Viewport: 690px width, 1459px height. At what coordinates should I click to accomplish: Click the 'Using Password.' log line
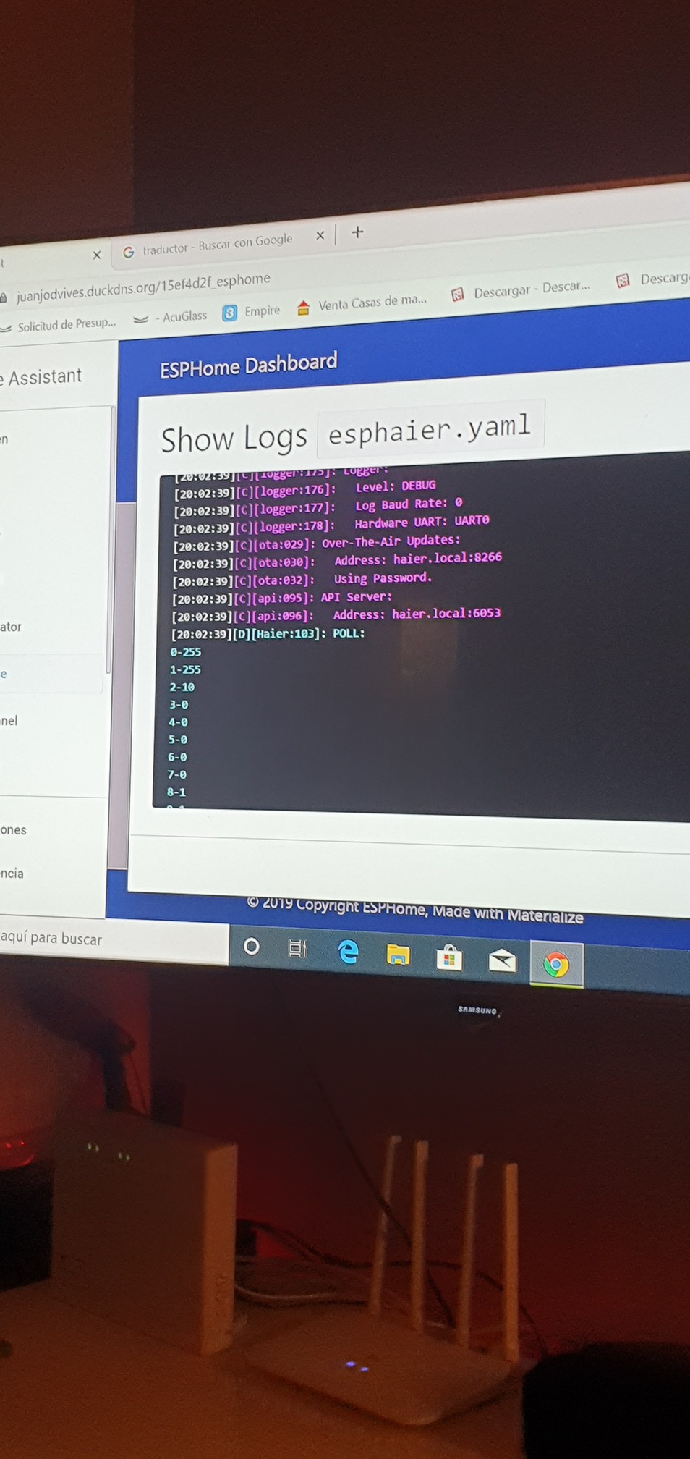pos(302,580)
